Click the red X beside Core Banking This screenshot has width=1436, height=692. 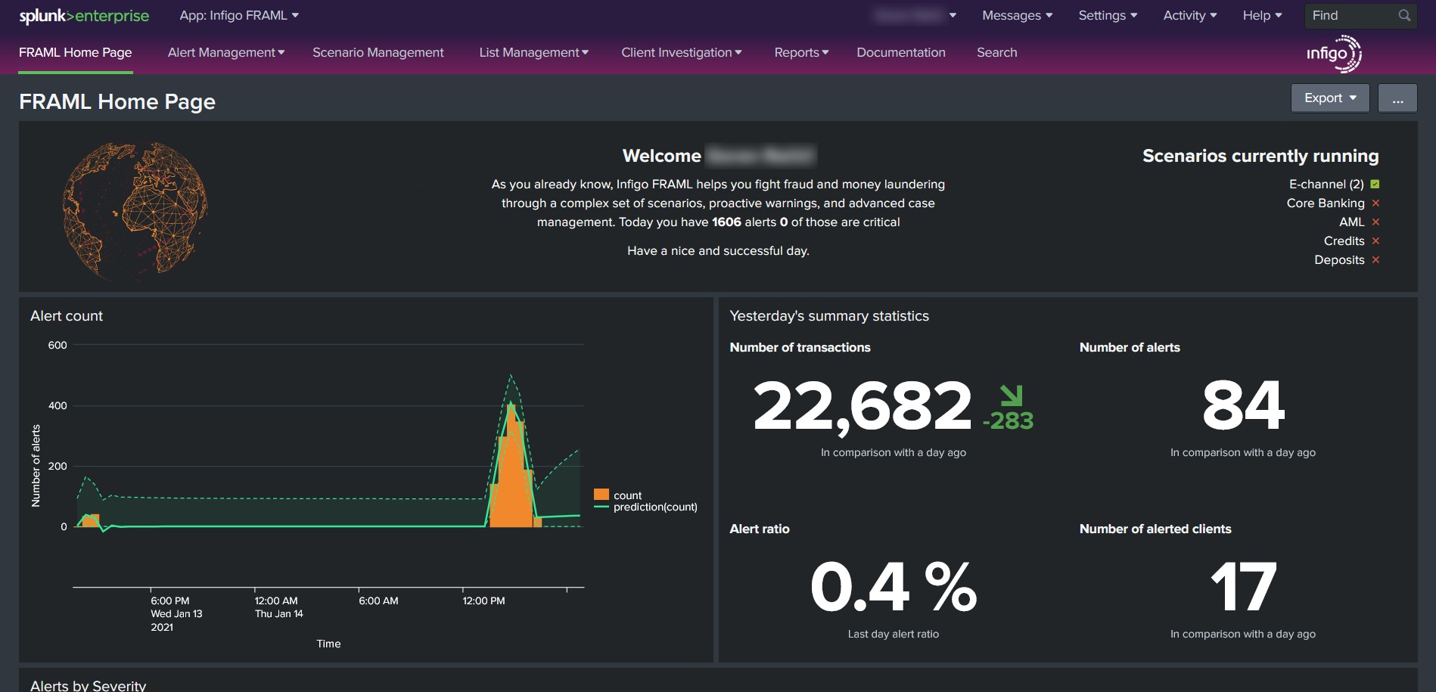coord(1375,203)
